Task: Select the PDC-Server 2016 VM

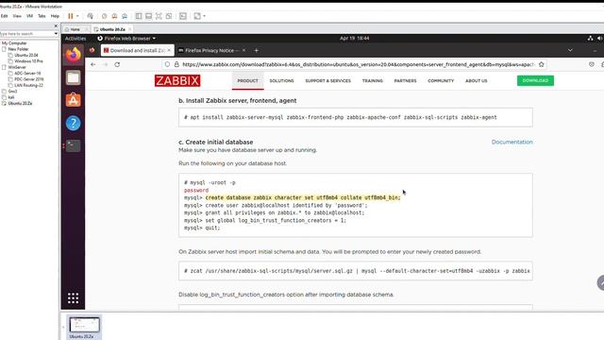Action: click(x=29, y=79)
